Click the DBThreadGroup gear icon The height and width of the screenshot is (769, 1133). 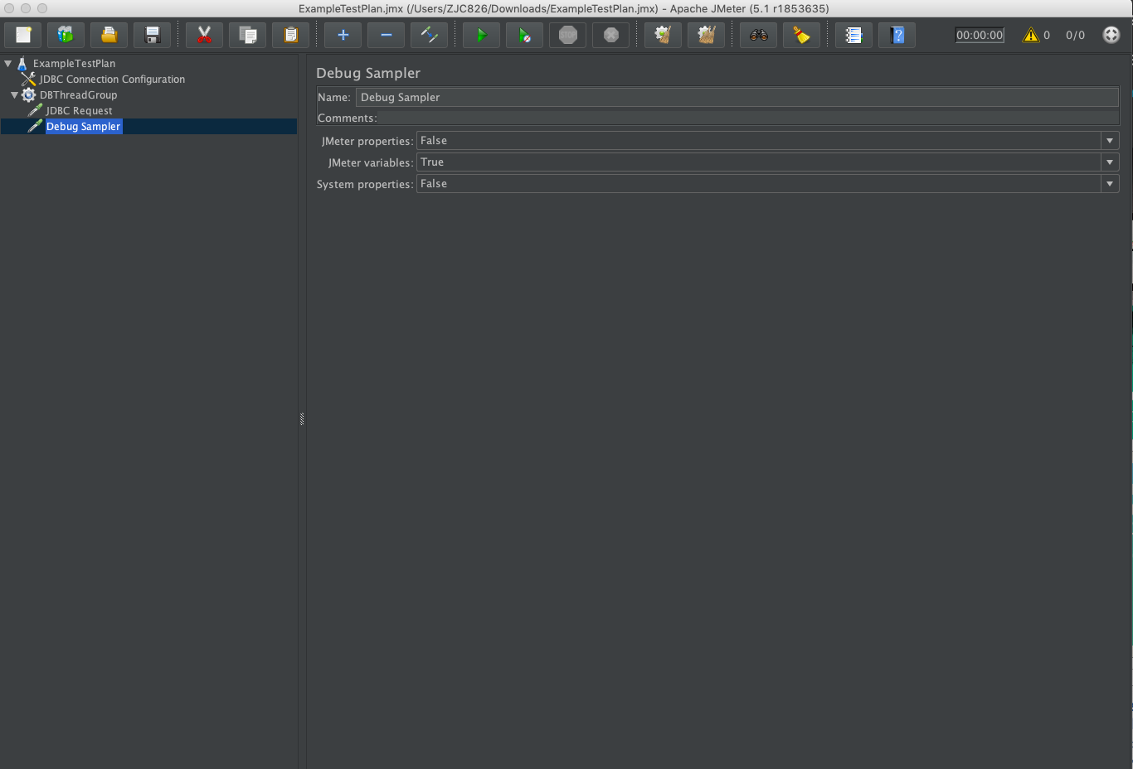(x=29, y=94)
